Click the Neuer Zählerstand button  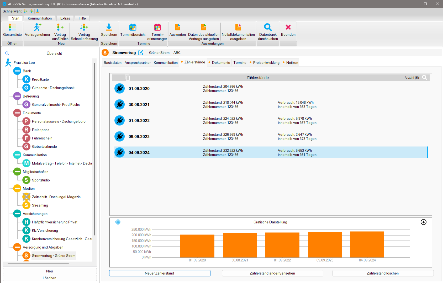click(160, 273)
